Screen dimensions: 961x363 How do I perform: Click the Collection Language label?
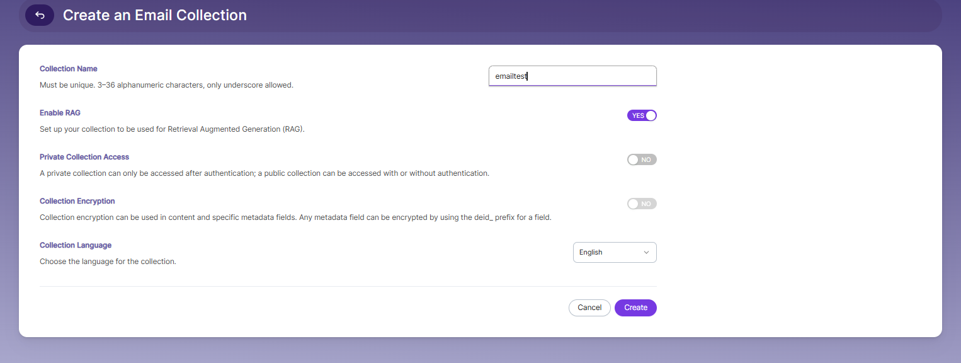76,245
